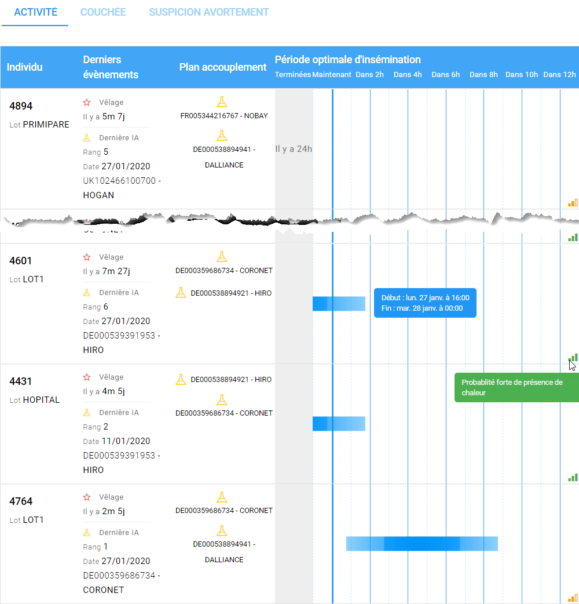Image resolution: width=579 pixels, height=604 pixels.
Task: Click the orange signal bars icon for cow 4764
Action: (573, 598)
